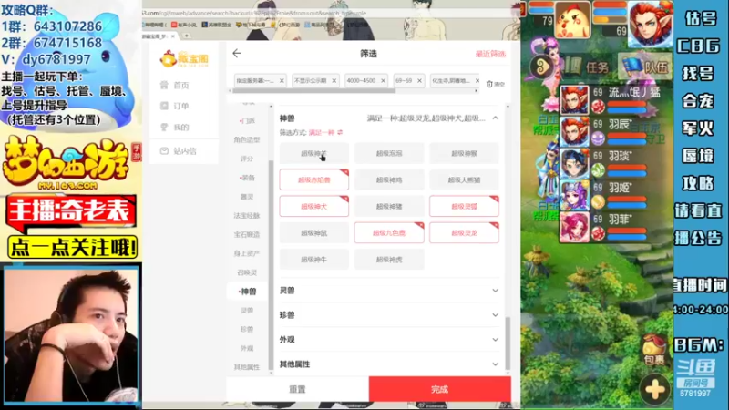Click the 清空 trash icon
Screen dimensions: 729x410
(x=489, y=84)
